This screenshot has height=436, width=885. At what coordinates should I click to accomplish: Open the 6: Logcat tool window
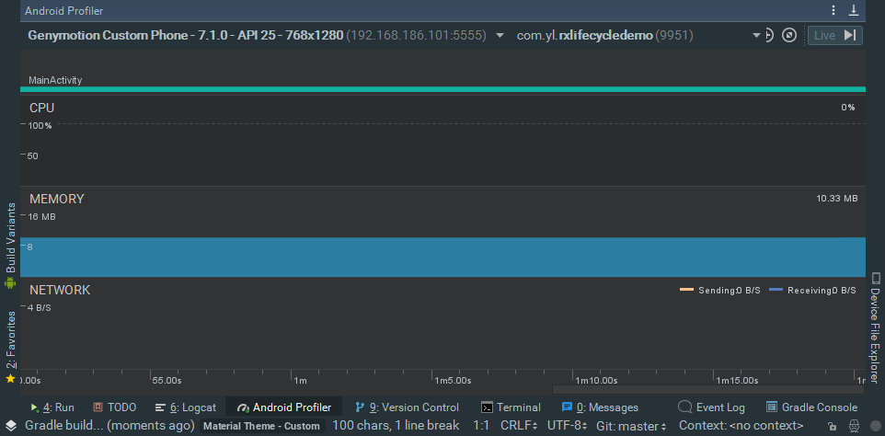tap(186, 407)
